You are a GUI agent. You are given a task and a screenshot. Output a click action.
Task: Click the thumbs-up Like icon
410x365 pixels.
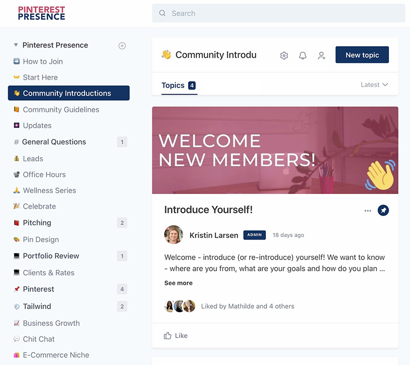(168, 335)
